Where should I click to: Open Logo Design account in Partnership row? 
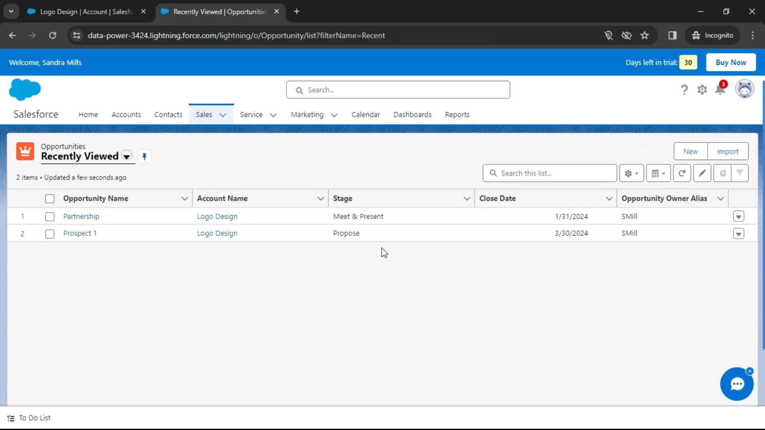click(x=217, y=217)
